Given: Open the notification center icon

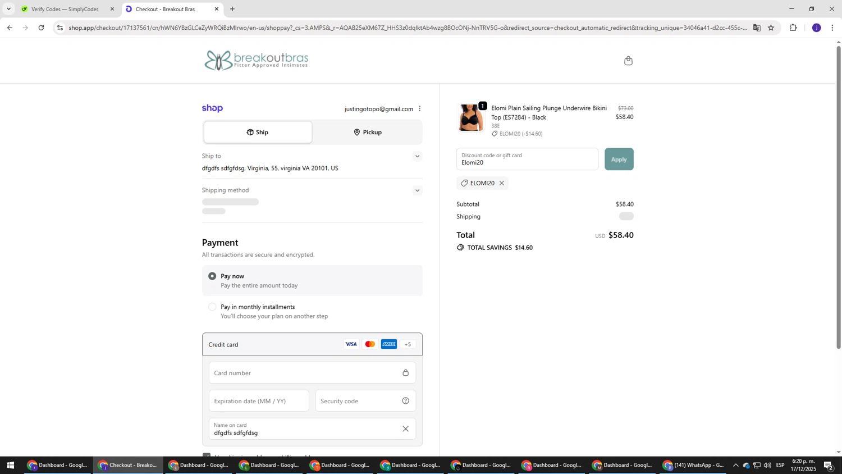Looking at the screenshot, I should (829, 465).
